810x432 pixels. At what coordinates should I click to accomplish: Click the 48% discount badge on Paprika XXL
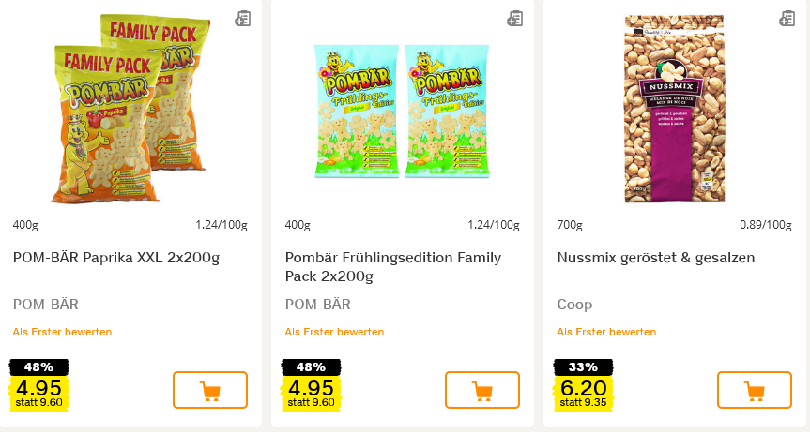point(39,366)
